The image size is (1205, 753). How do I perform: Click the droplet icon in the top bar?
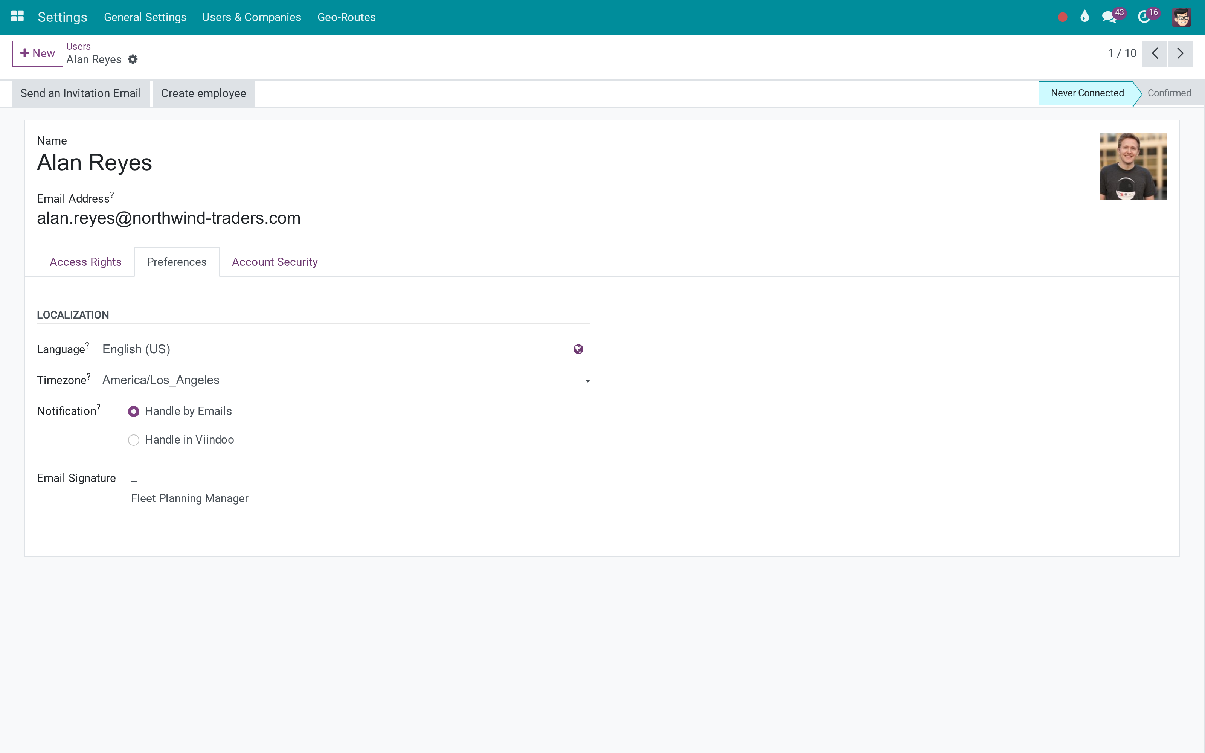click(x=1084, y=17)
